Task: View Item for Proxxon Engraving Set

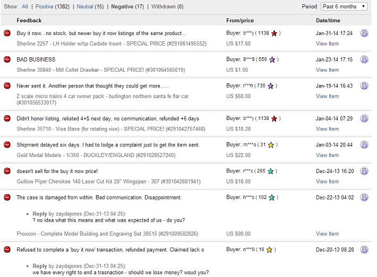Action: [327, 234]
